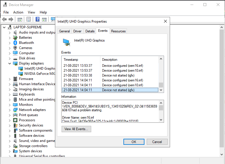Click the Information box scrollbar thumb
The width and height of the screenshot is (225, 164).
161,108
